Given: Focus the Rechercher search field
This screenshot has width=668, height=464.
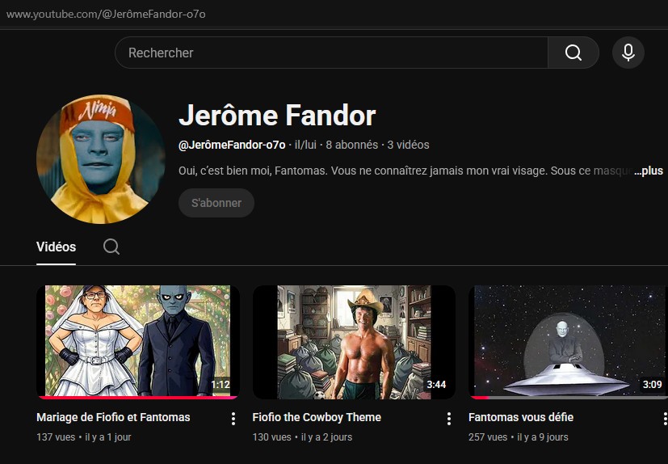Looking at the screenshot, I should click(x=331, y=53).
